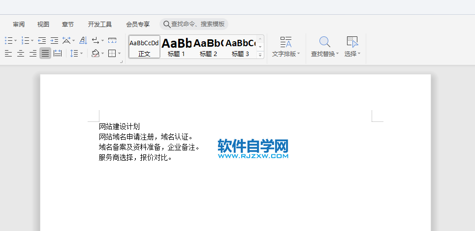Open borders dropdown arrow
Screen dimensions: 475x231
tap(119, 54)
